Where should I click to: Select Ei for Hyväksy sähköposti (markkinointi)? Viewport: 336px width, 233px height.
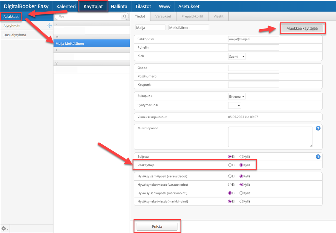click(x=230, y=193)
